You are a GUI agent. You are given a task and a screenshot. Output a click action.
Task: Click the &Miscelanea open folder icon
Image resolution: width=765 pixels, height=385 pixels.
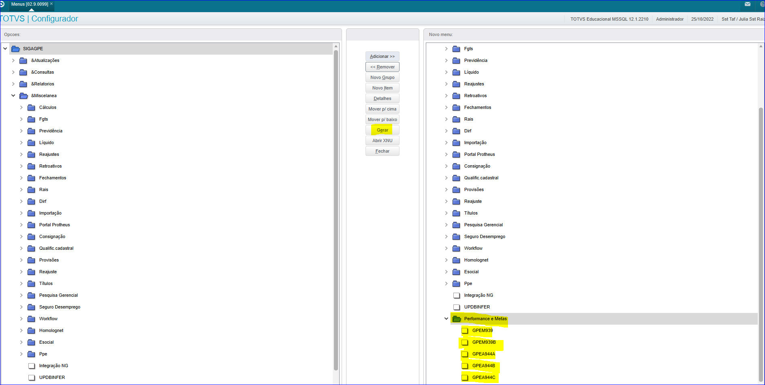coord(23,96)
